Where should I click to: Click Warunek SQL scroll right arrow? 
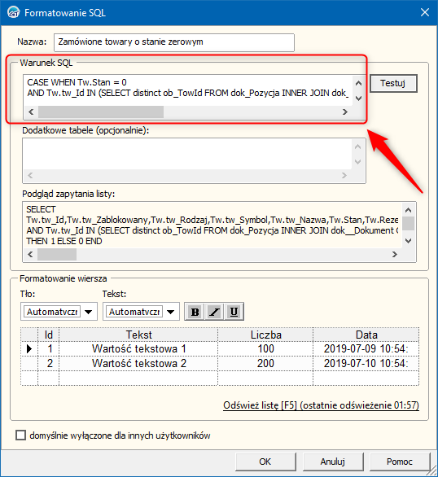[345, 112]
